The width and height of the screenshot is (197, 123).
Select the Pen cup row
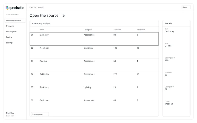(x=94, y=65)
